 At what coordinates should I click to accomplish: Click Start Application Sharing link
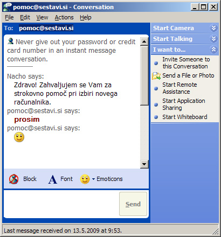(184, 104)
